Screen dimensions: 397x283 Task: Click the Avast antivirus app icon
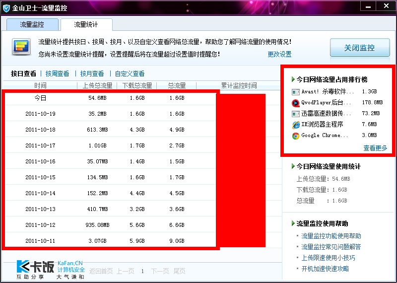295,92
